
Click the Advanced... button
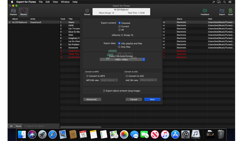92,99
